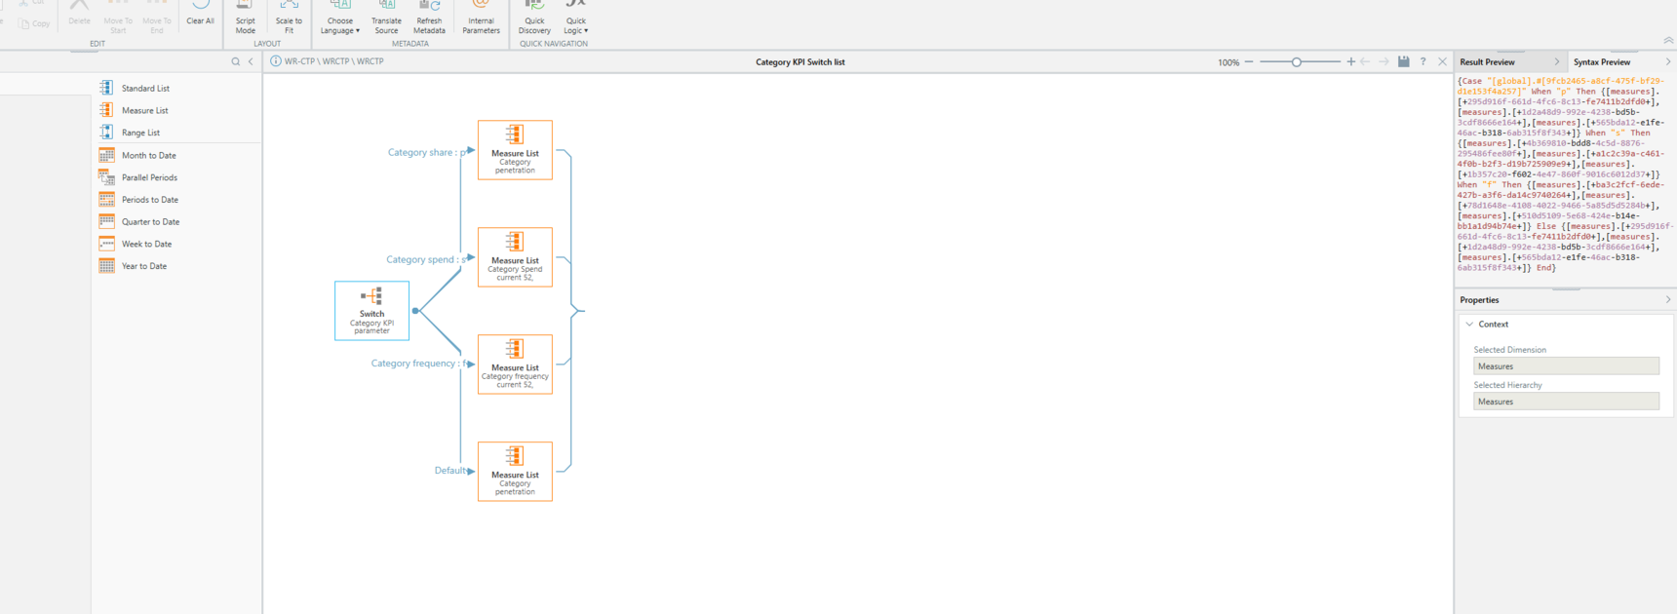Switch to the Result Preview tab

point(1487,62)
